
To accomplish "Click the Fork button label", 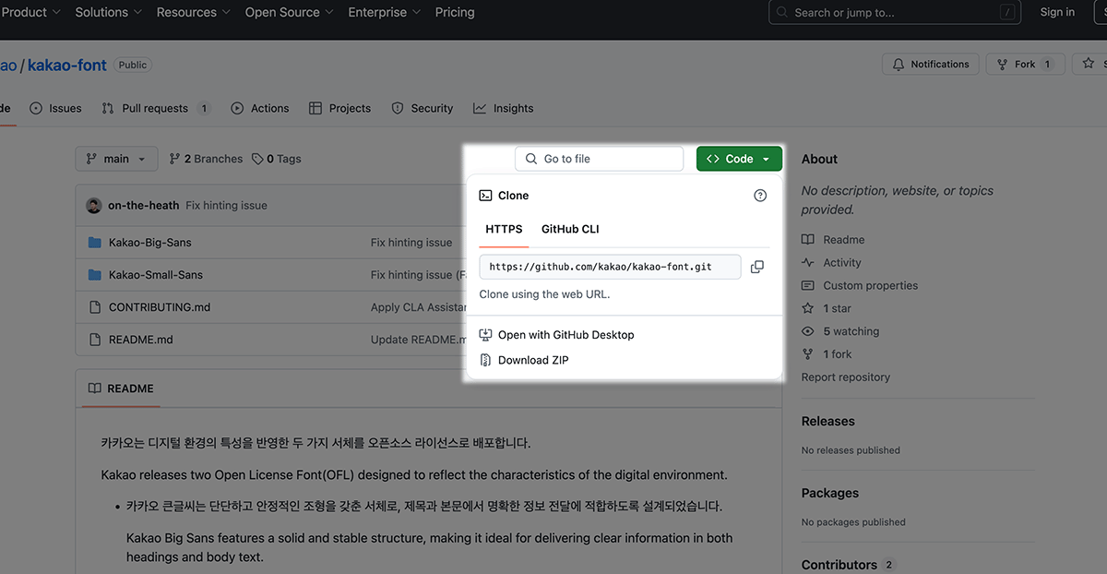I will point(1025,65).
